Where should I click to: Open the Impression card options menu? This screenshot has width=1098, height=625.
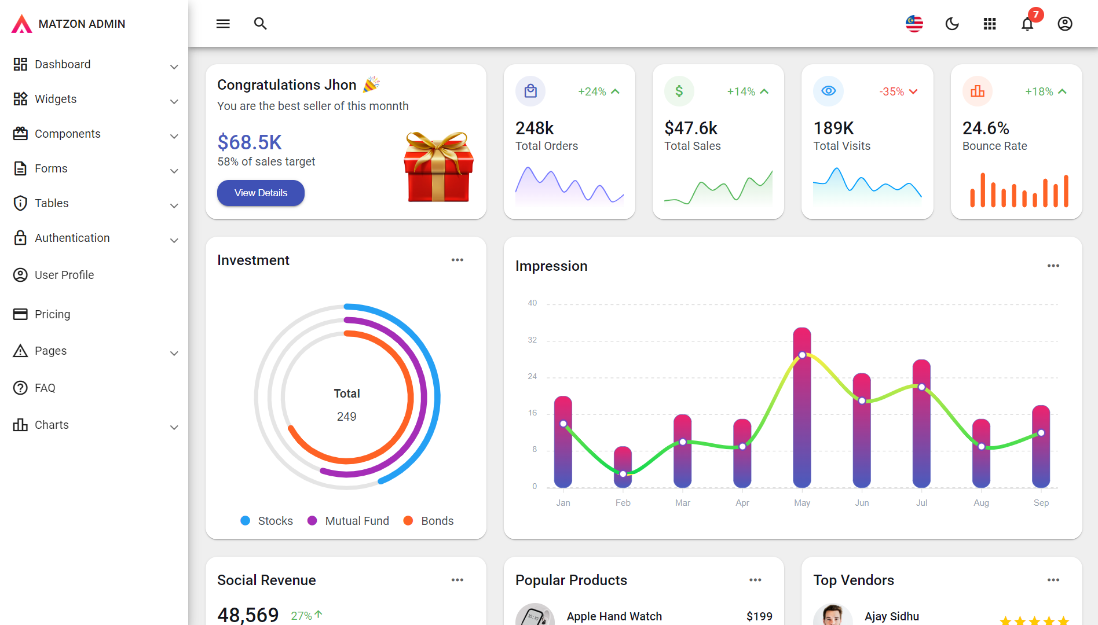pyautogui.click(x=1053, y=265)
